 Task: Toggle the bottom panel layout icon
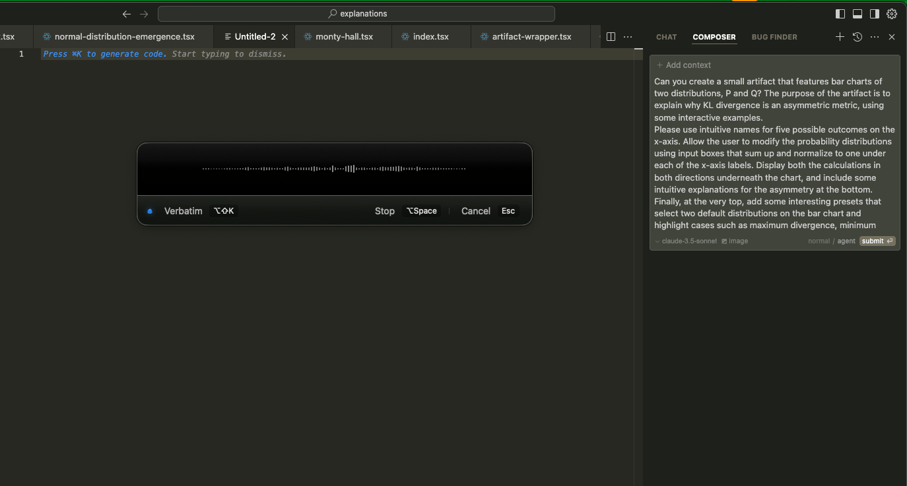tap(857, 14)
